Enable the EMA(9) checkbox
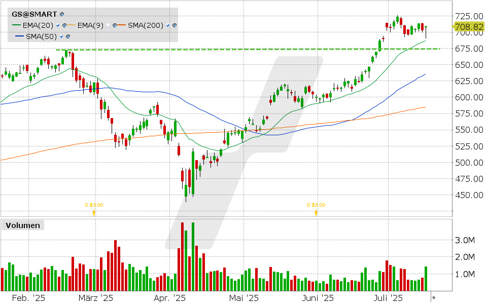The height and width of the screenshot is (304, 487). [108, 25]
